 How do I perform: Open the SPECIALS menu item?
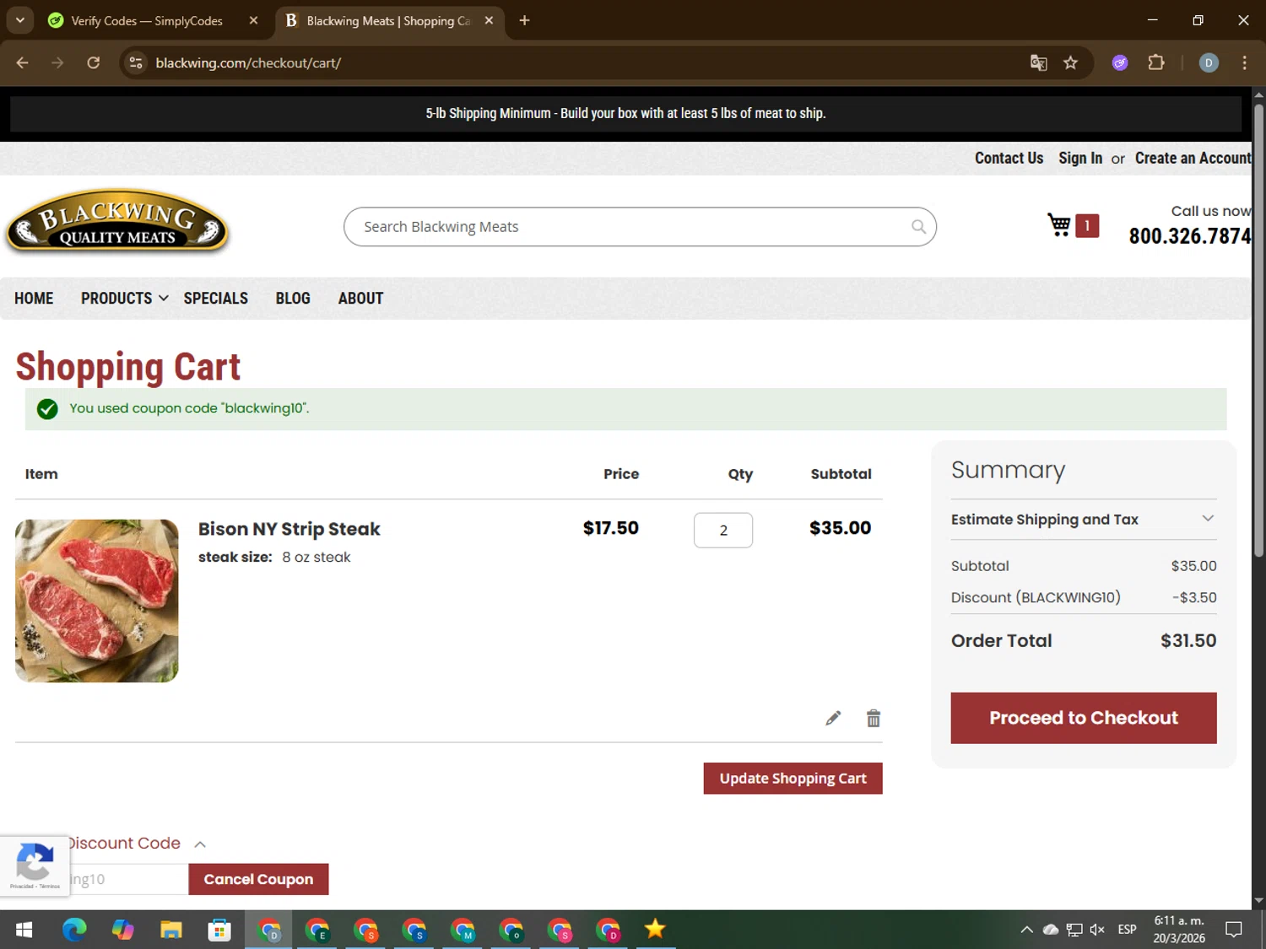tap(216, 299)
